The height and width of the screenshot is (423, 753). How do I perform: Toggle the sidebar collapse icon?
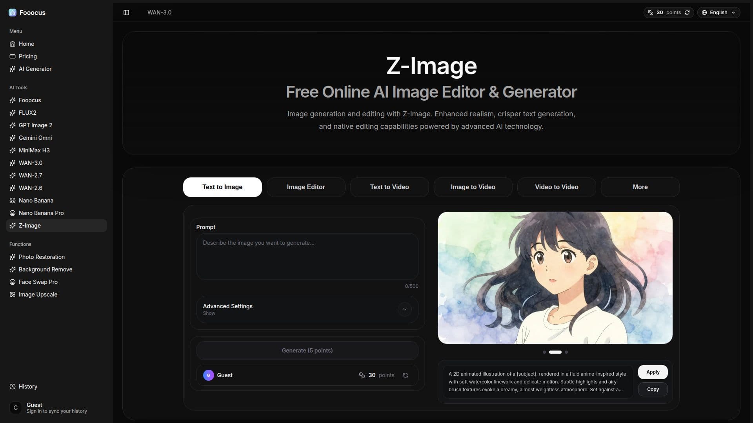[x=126, y=13]
